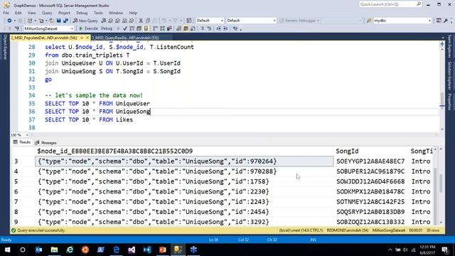This screenshot has height=256, width=455.
Task: Click the Execute button
Action: [x=88, y=28]
